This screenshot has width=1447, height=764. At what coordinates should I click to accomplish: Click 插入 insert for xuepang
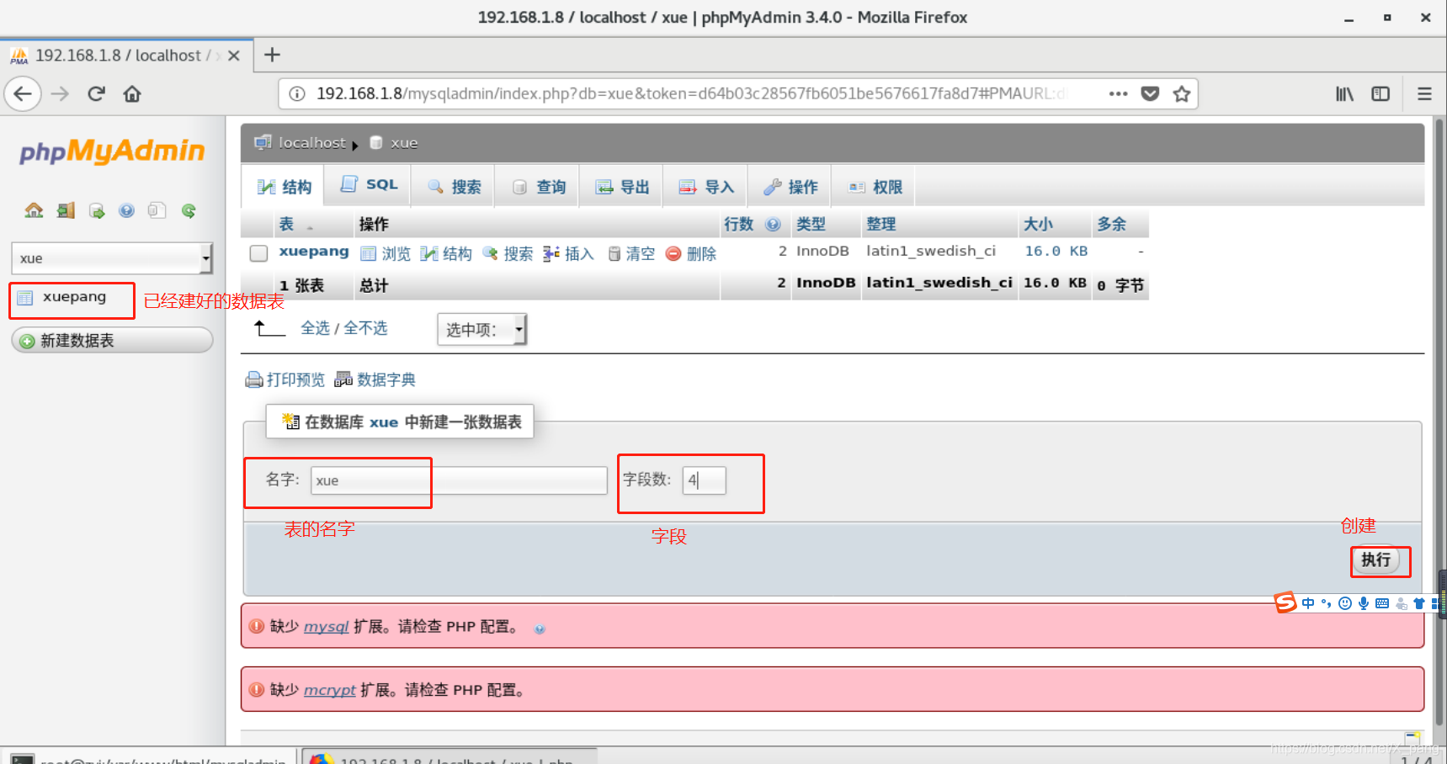(569, 253)
